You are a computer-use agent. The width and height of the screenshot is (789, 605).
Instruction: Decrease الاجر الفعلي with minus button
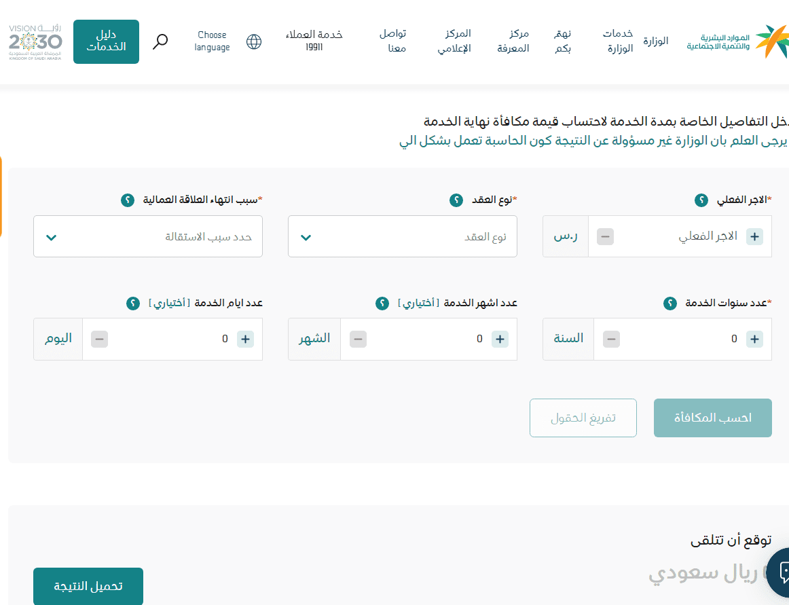click(606, 236)
